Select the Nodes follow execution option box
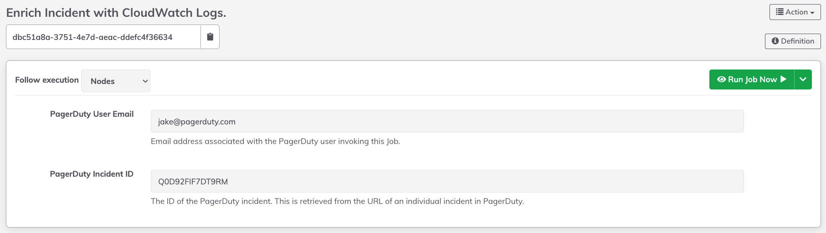 click(x=116, y=81)
